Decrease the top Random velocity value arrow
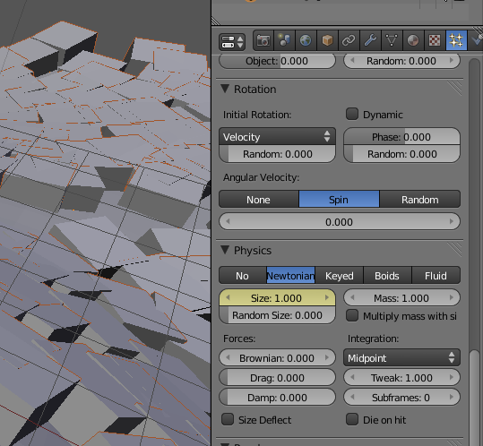The image size is (483, 446). click(352, 60)
